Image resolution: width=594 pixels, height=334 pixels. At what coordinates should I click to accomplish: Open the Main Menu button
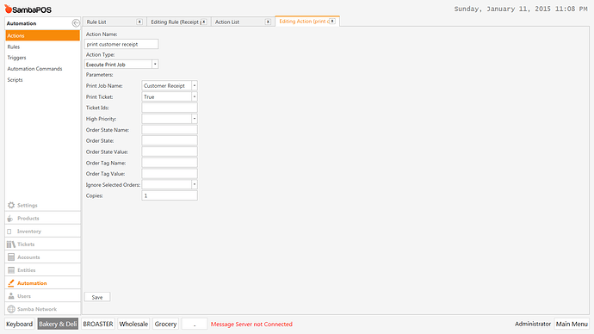tap(572, 324)
